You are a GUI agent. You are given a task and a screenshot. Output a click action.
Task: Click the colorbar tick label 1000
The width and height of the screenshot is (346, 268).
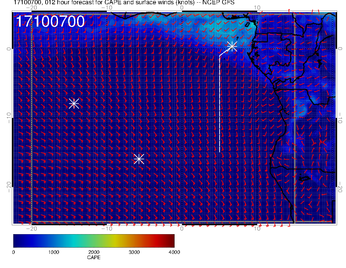tap(54, 252)
